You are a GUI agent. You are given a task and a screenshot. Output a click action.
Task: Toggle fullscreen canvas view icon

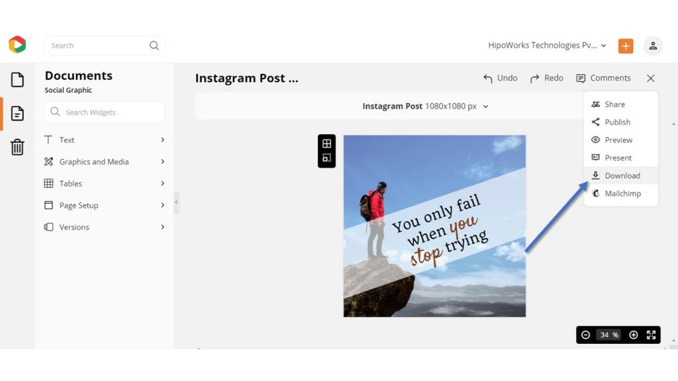coord(652,335)
